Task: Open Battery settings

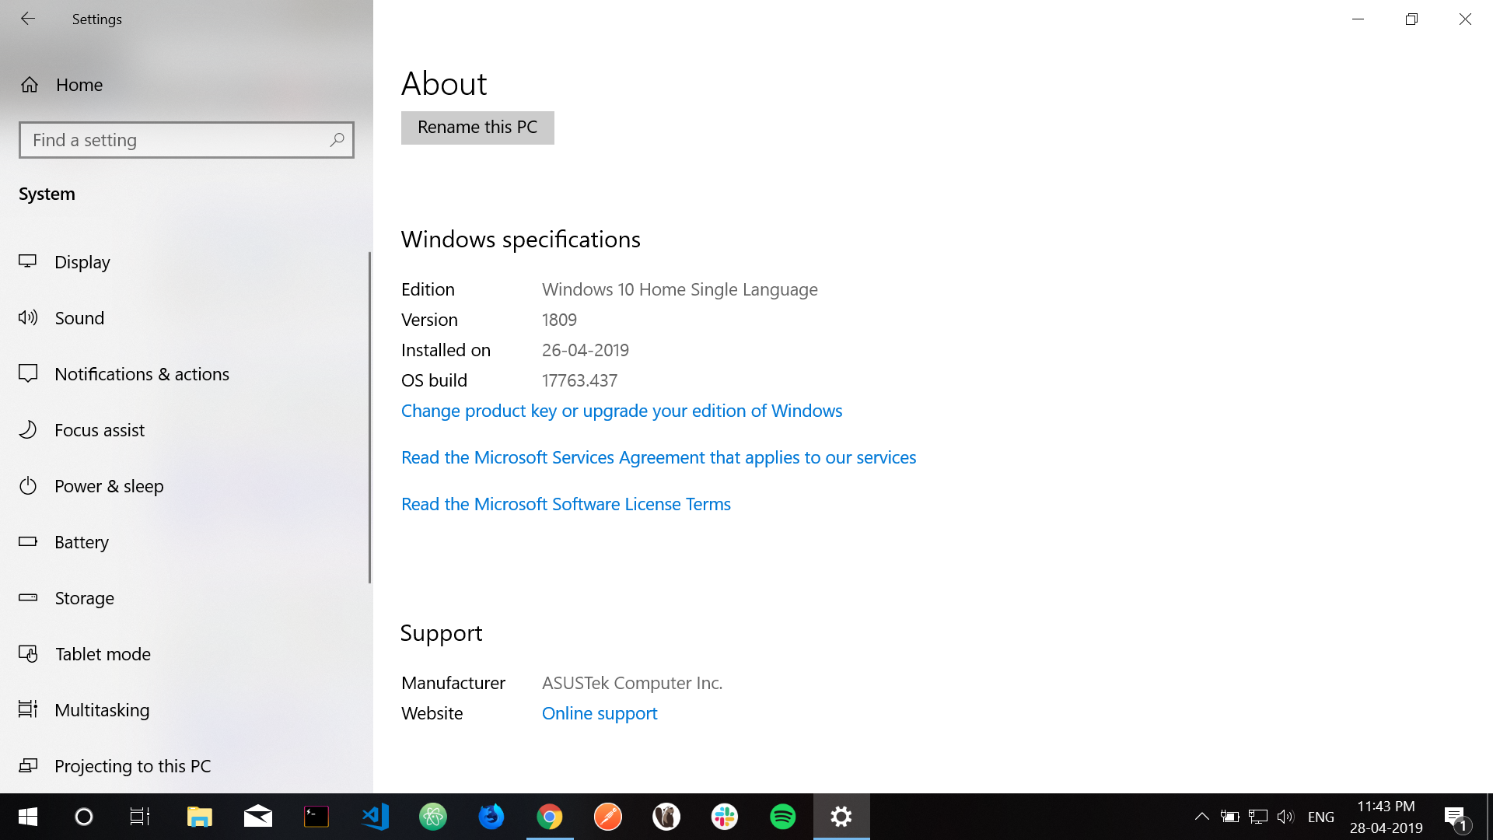Action: point(65,542)
